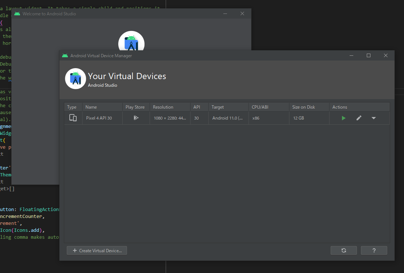Image resolution: width=404 pixels, height=273 pixels.
Task: Close the Welcome to Android Studio window
Action: pos(242,13)
